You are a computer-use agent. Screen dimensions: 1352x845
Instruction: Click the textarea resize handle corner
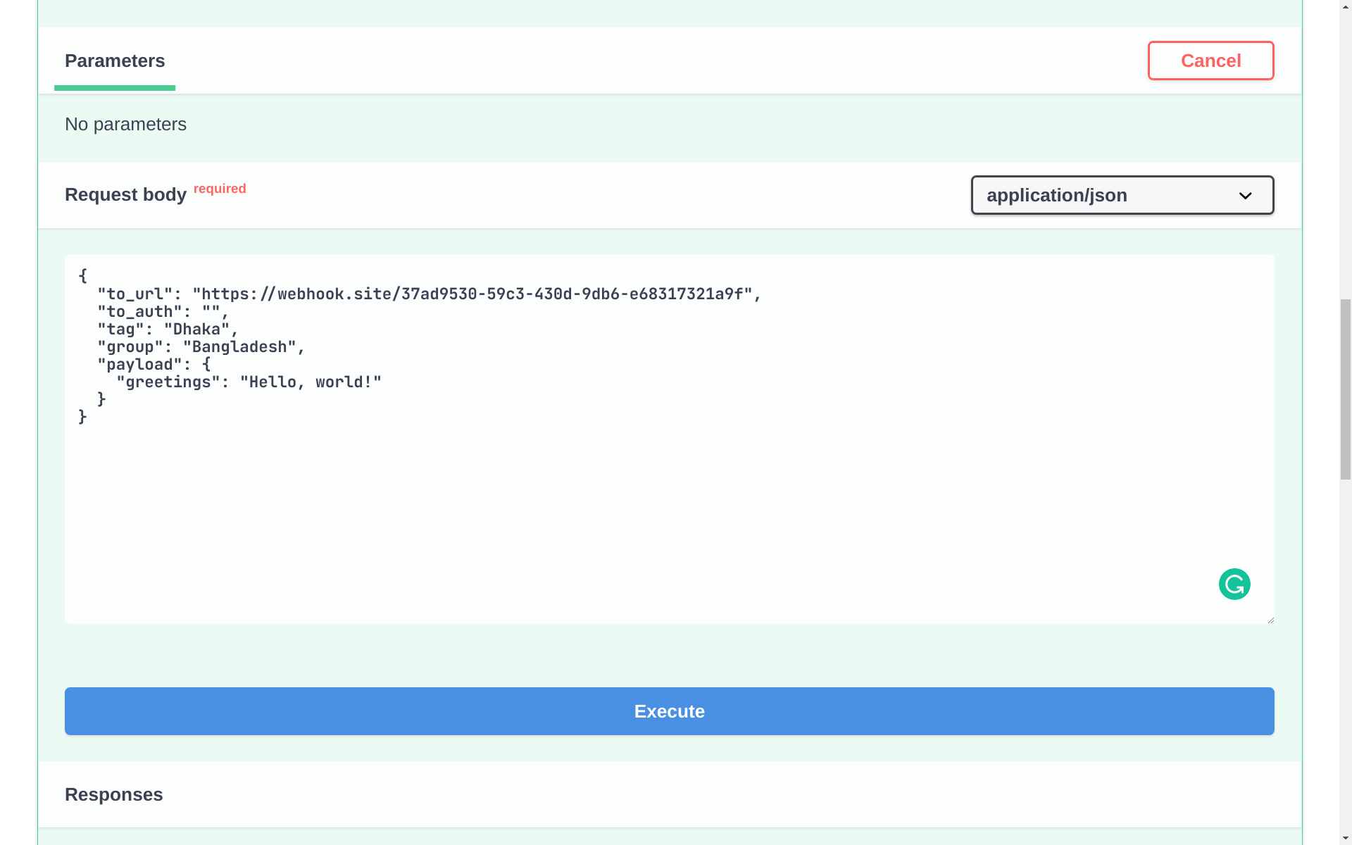(x=1270, y=620)
